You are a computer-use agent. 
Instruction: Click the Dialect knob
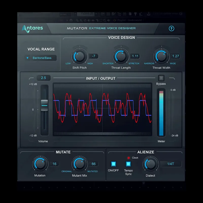point(150,164)
